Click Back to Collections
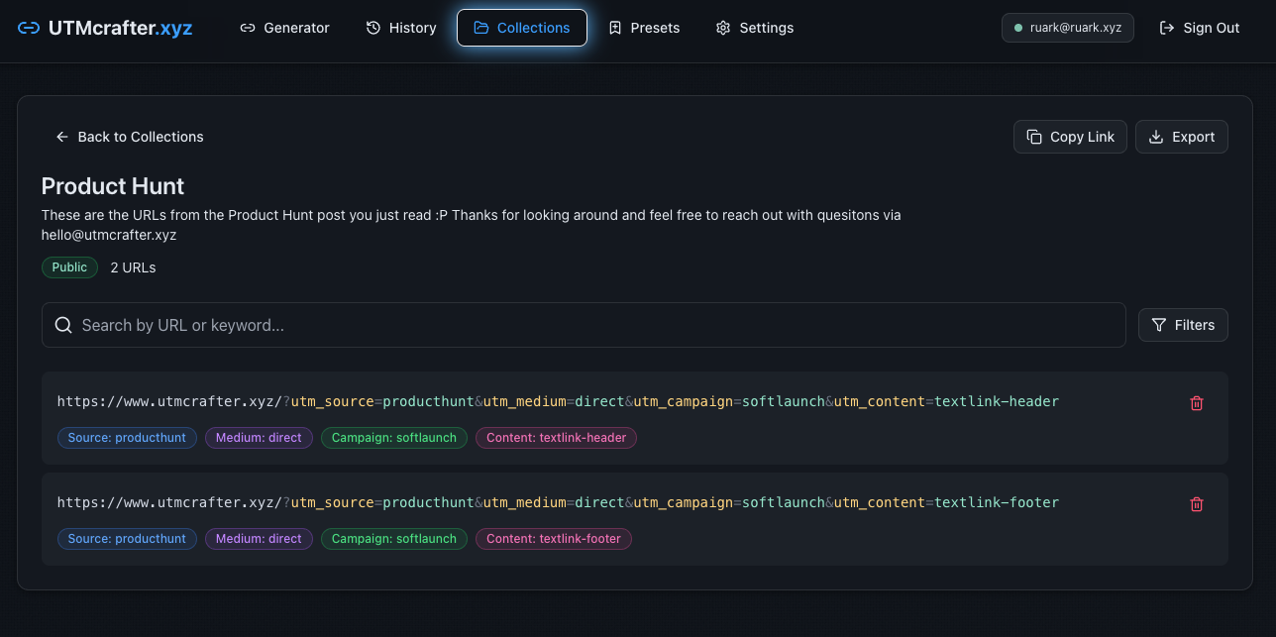The image size is (1276, 637). tap(129, 137)
